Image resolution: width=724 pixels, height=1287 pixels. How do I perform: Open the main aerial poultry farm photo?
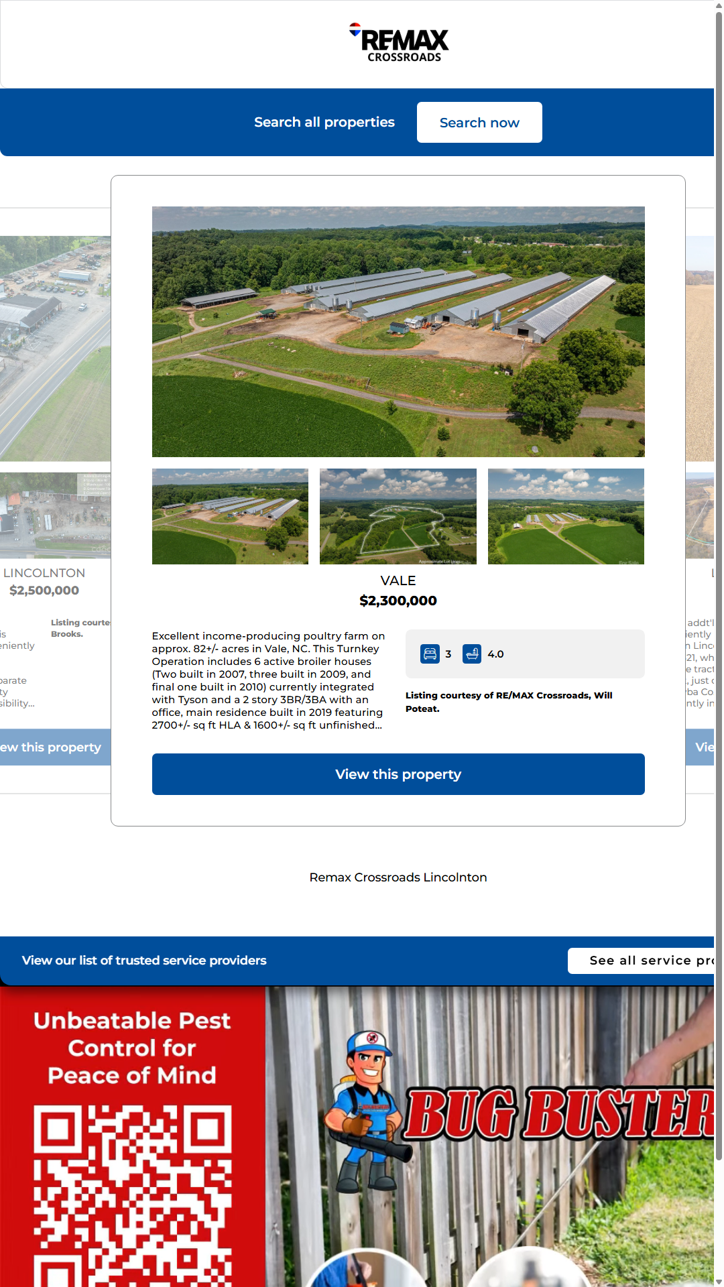click(398, 332)
